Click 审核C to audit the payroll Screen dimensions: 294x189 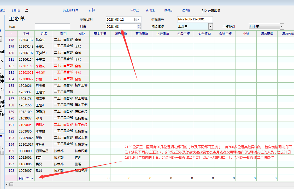[134, 10]
